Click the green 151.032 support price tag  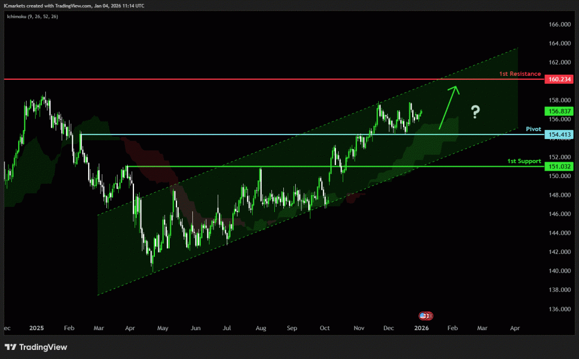559,167
